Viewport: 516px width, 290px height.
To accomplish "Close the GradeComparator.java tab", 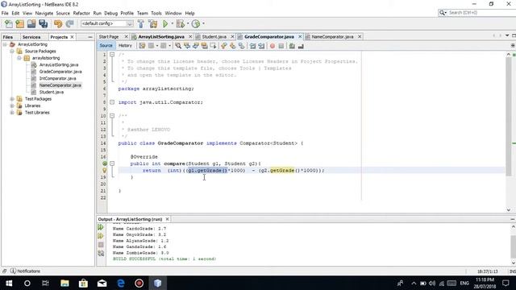I will 300,37.
